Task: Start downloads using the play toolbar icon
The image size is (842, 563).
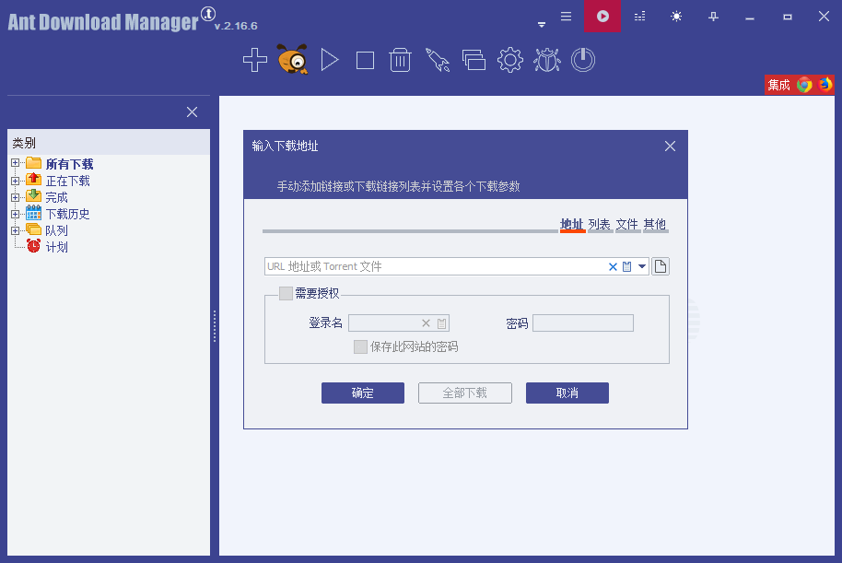Action: 329,59
